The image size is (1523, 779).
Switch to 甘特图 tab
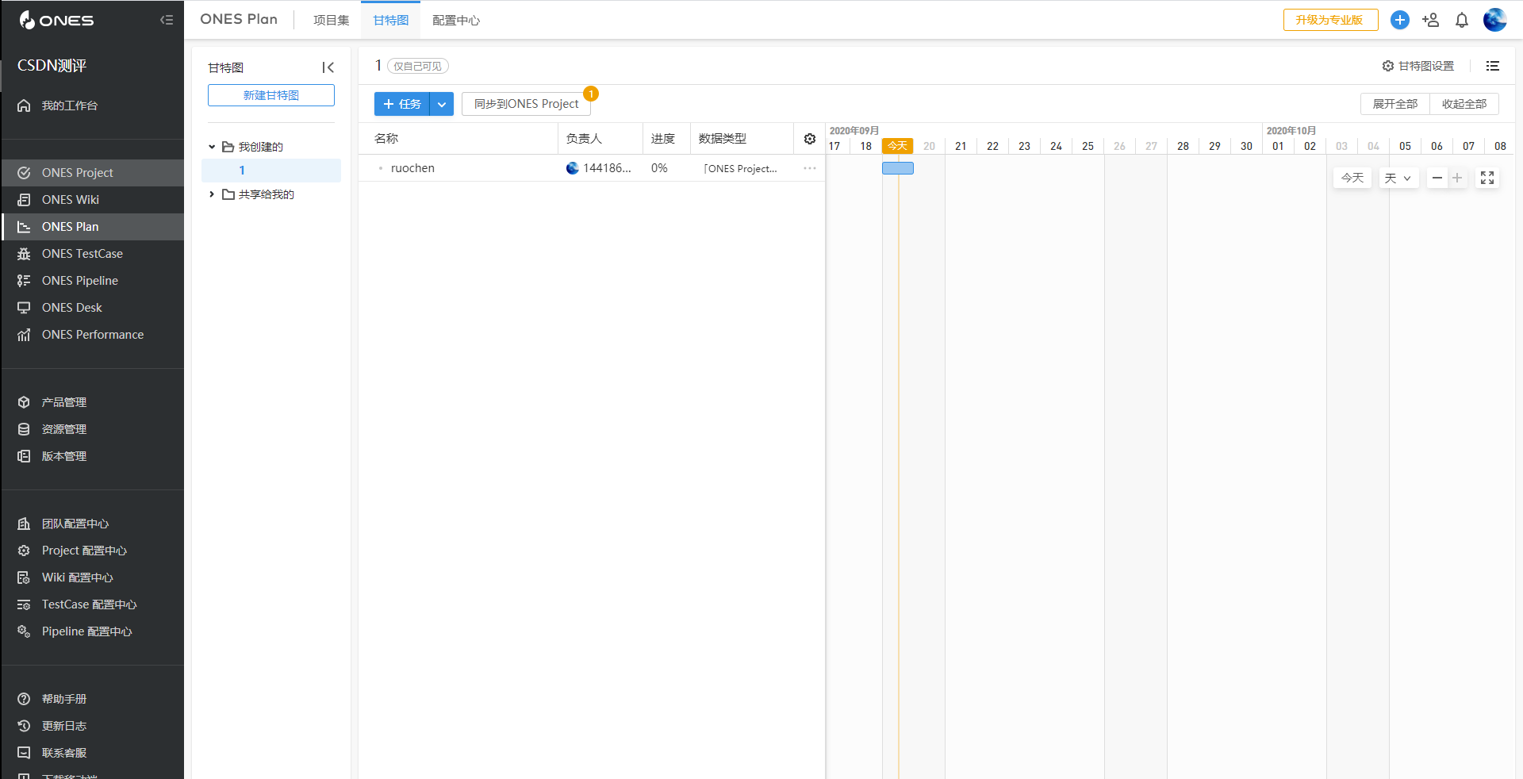(390, 20)
